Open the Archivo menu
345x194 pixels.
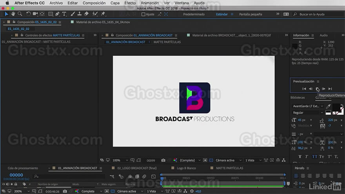[56, 3]
